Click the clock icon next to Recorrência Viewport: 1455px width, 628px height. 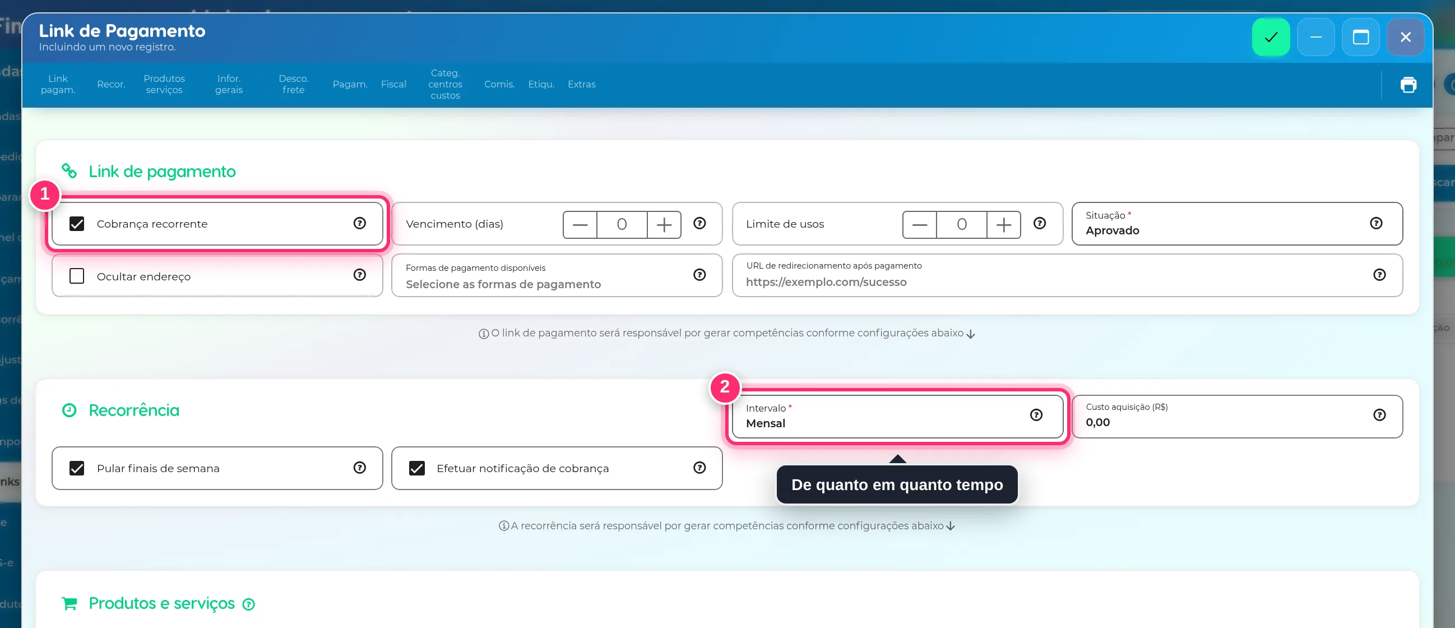(x=69, y=410)
